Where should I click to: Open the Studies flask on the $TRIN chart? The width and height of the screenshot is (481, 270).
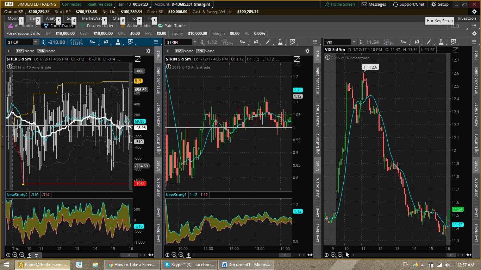(280, 42)
